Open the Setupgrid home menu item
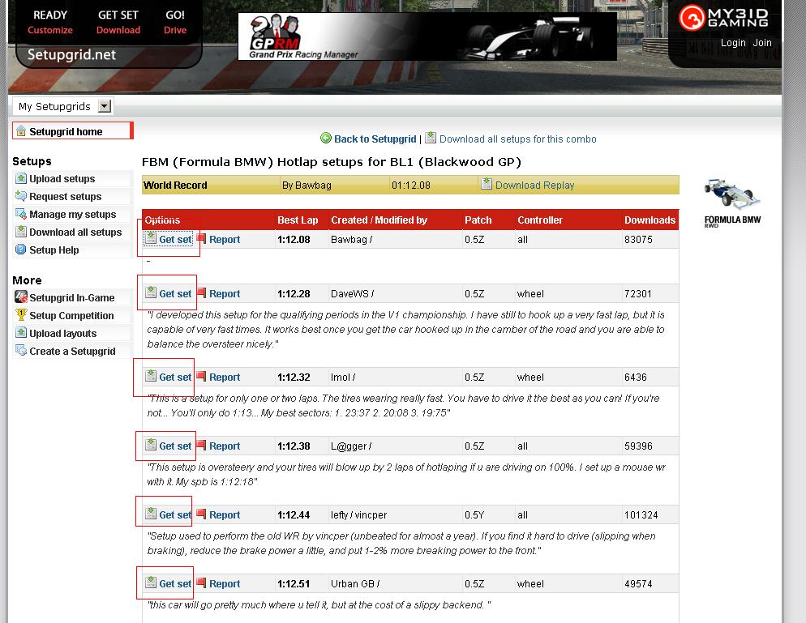Screen dimensions: 806x623 click(72, 131)
